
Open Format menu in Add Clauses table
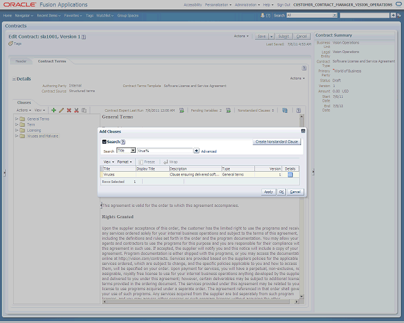tap(124, 161)
